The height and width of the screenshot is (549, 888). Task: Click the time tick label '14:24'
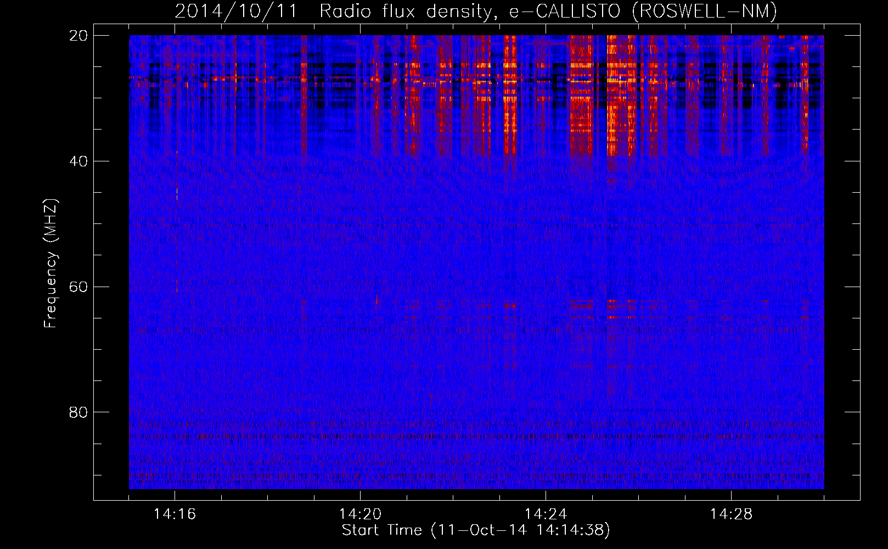pyautogui.click(x=546, y=514)
